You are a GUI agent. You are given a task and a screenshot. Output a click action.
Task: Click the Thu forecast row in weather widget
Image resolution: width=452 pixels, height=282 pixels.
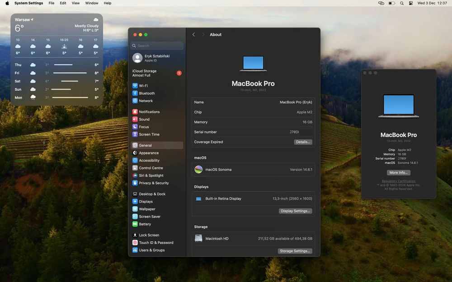[x=57, y=65]
